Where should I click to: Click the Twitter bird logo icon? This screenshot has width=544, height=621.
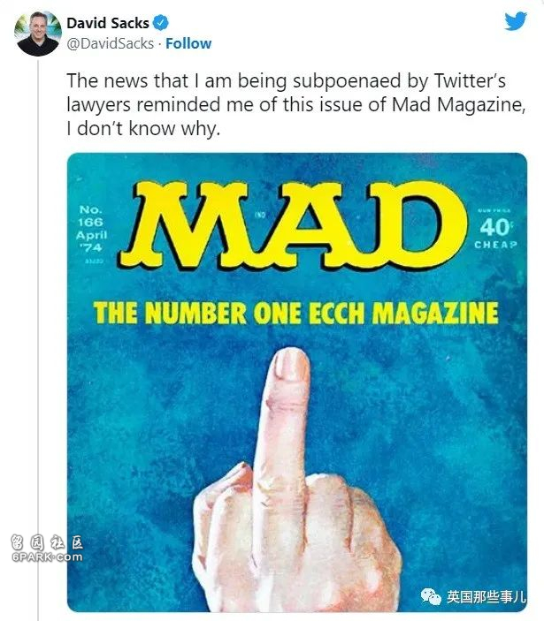tap(516, 21)
